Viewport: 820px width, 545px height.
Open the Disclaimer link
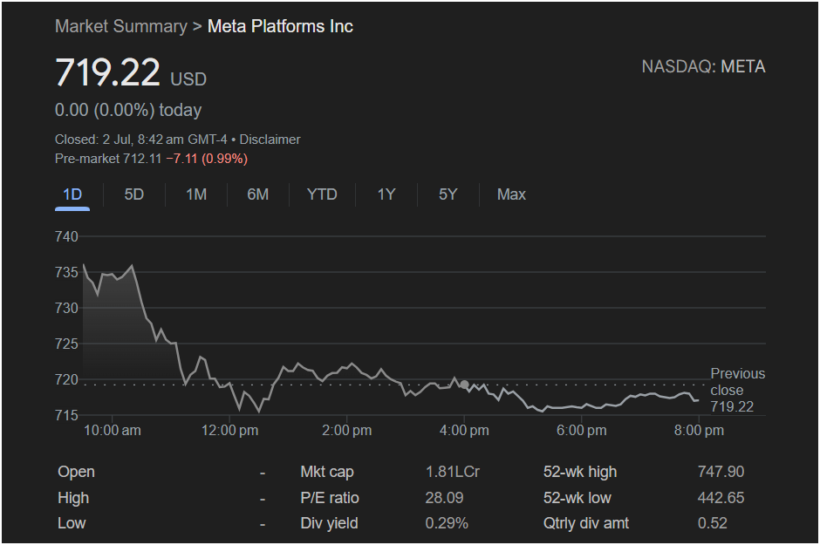click(x=270, y=140)
